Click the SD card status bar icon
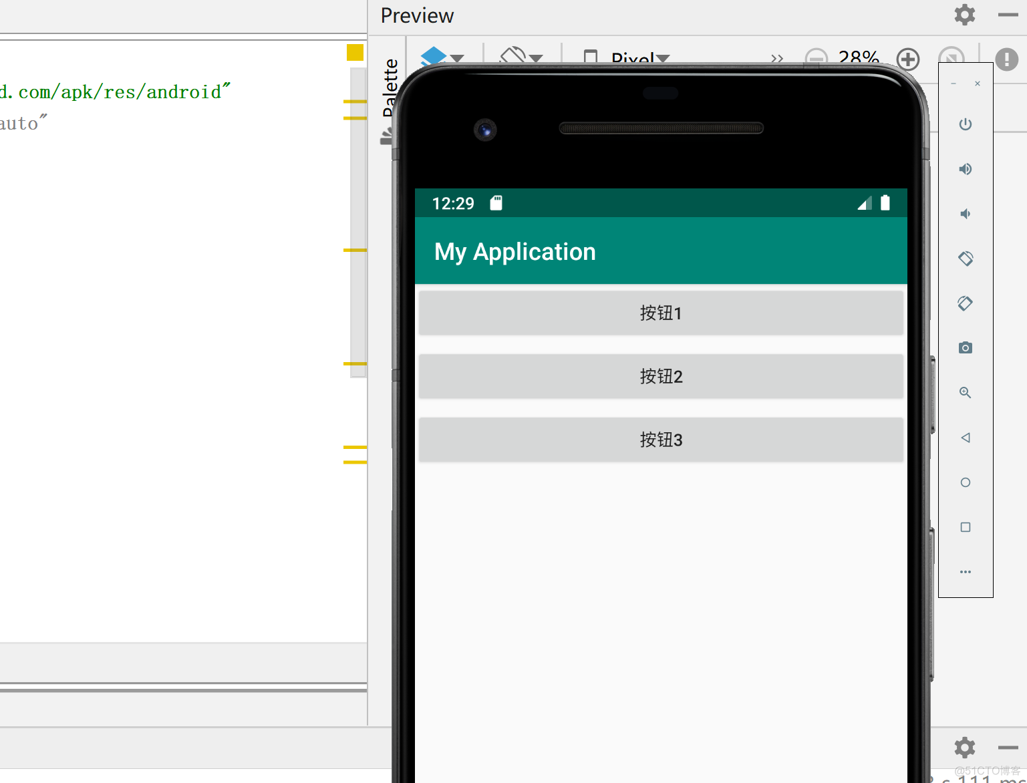The width and height of the screenshot is (1027, 783). 496,203
